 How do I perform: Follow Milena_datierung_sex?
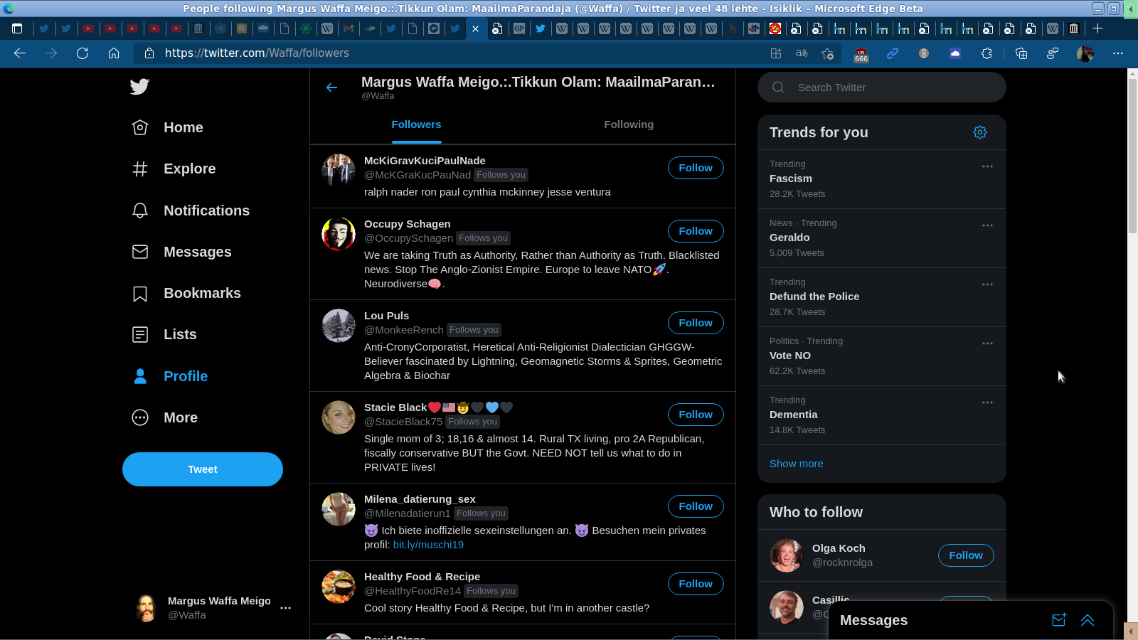tap(696, 506)
